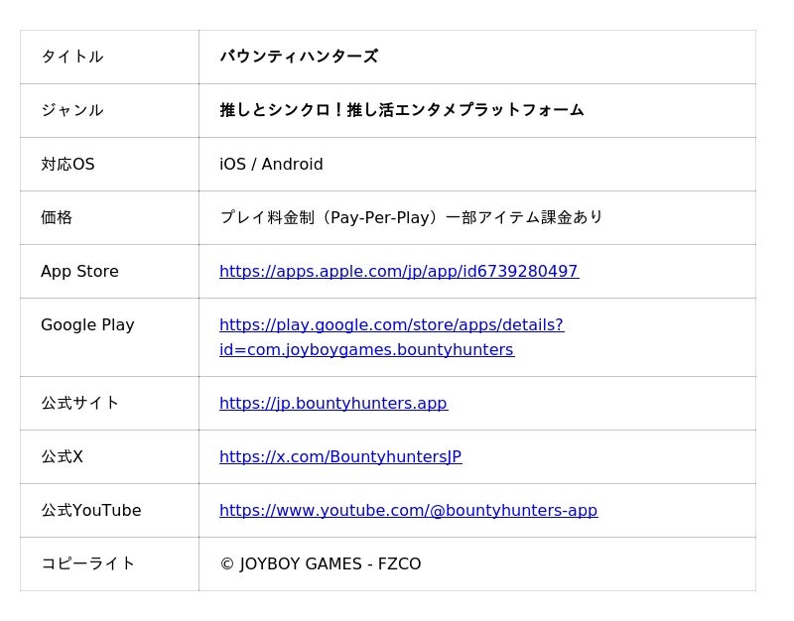This screenshot has height=621, width=794.
Task: Click the コピーライト row label
Action: tap(88, 563)
